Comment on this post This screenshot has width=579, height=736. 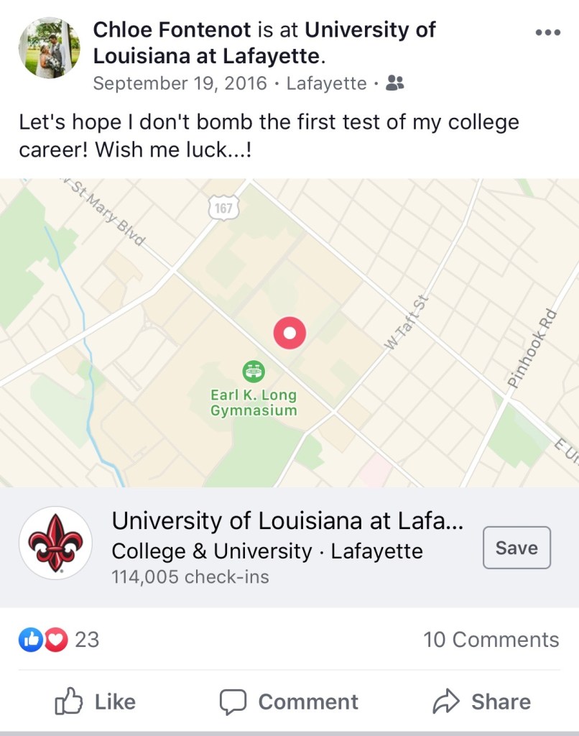(289, 701)
